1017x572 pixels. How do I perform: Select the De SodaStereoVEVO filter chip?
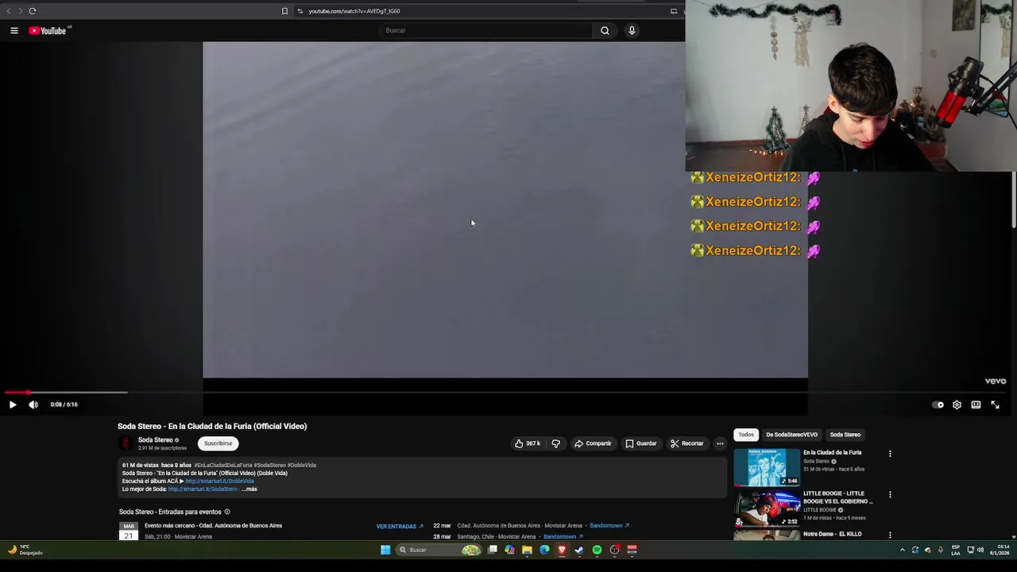(791, 435)
